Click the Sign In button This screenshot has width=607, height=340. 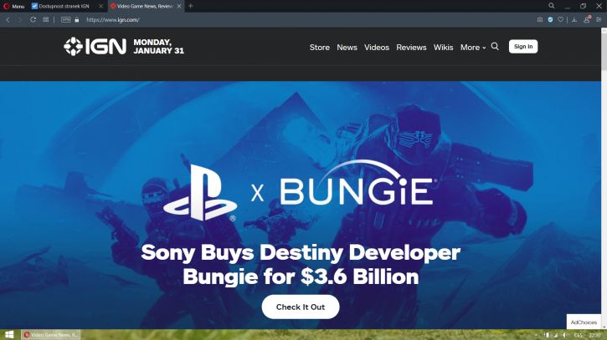coord(523,47)
